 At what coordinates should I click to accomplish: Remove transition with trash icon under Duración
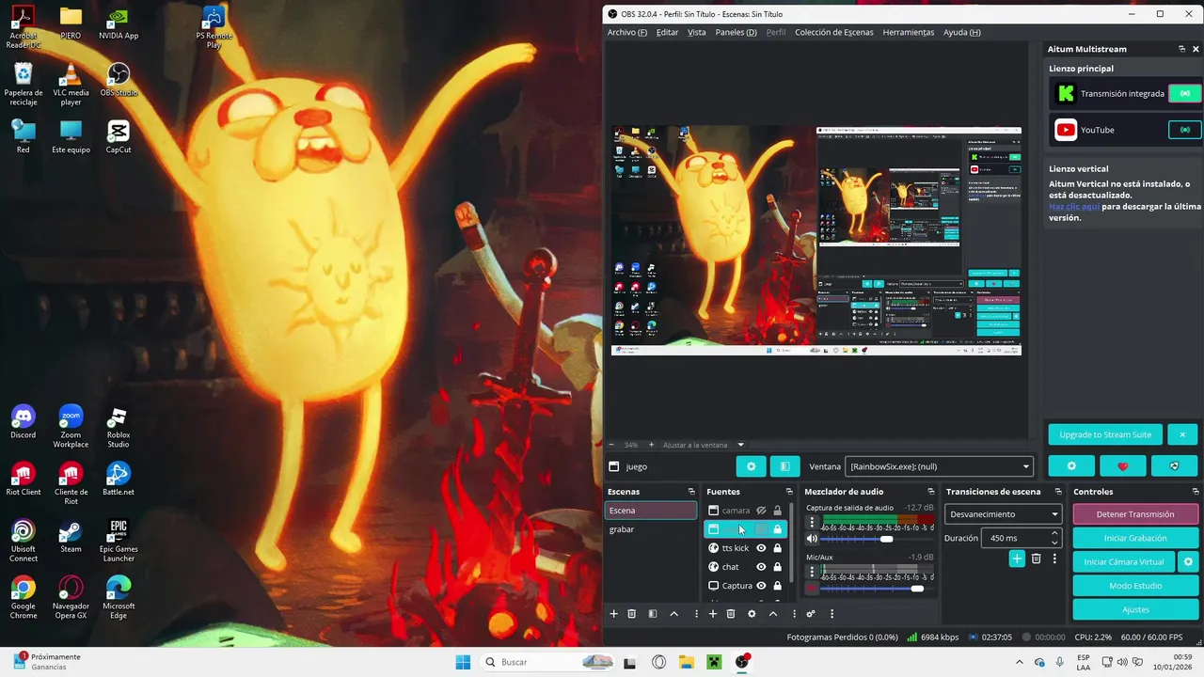point(1037,559)
